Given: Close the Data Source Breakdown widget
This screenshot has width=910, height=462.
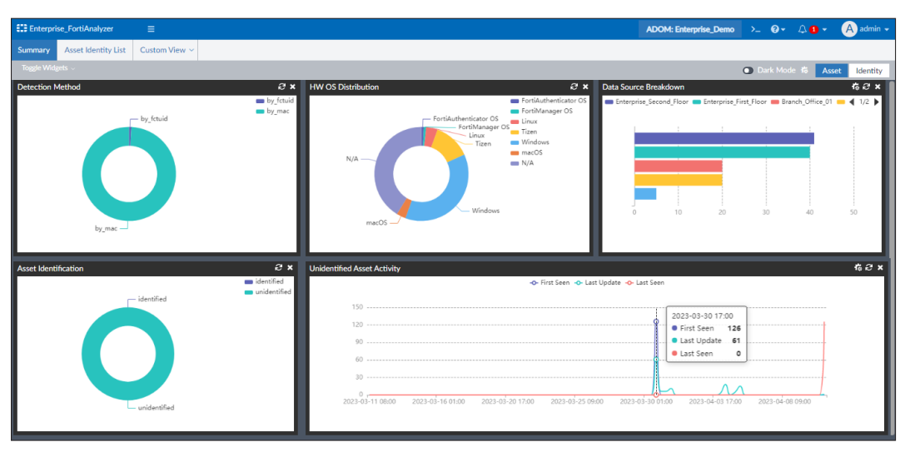Looking at the screenshot, I should [x=878, y=87].
